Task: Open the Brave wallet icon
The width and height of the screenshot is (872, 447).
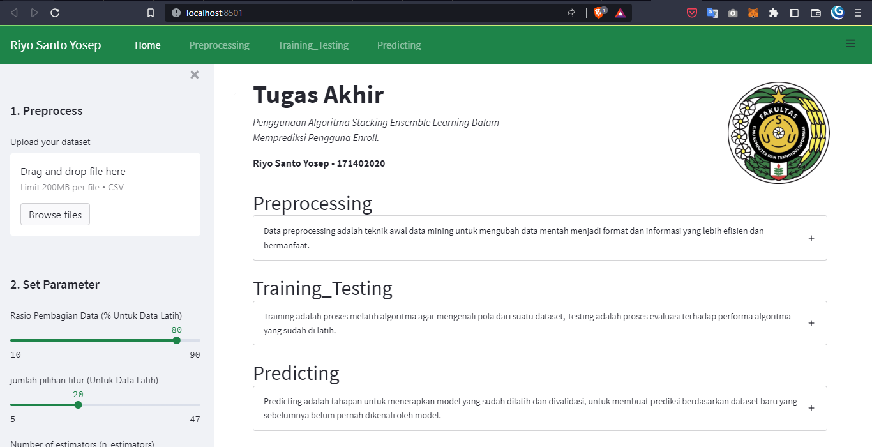Action: 815,12
